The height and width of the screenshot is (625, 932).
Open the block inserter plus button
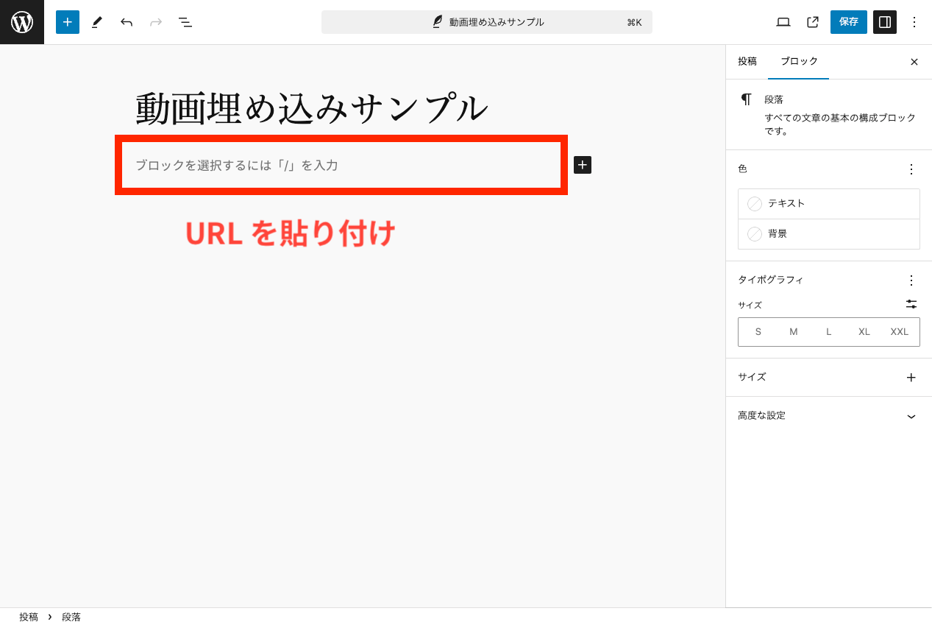pos(68,22)
